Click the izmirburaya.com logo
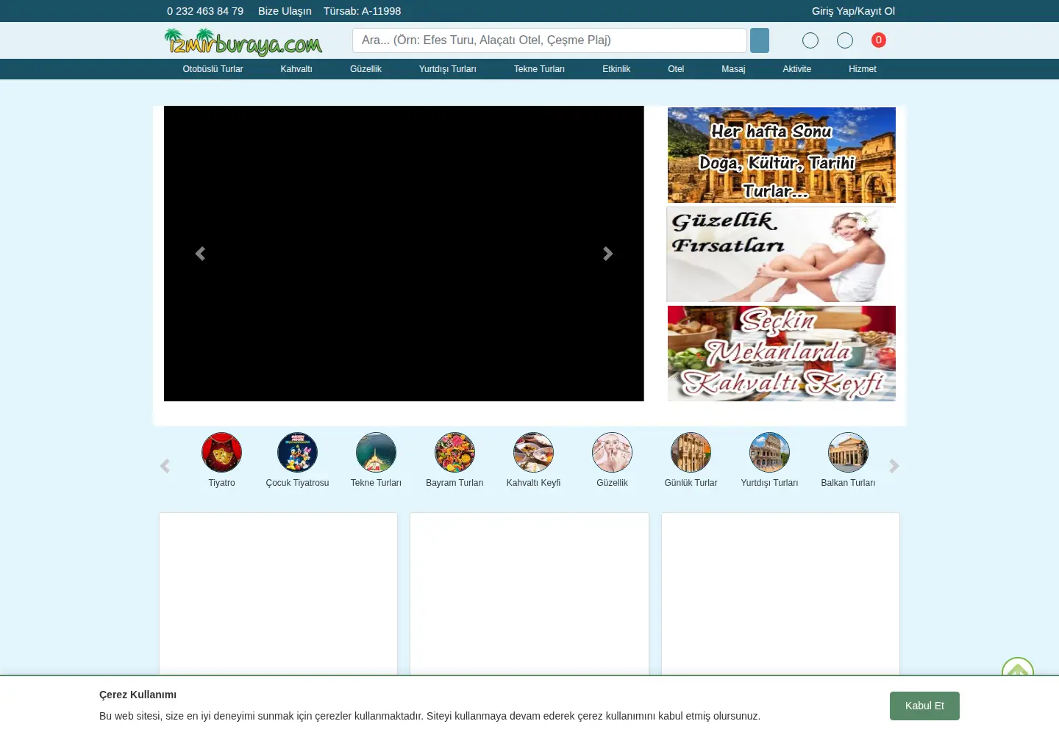The height and width of the screenshot is (735, 1059). coord(243,42)
